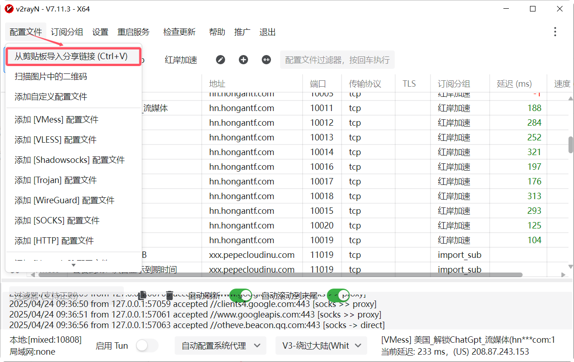This screenshot has width=574, height=362.
Task: Toggle the 自动刷新 switch
Action: coord(240,295)
